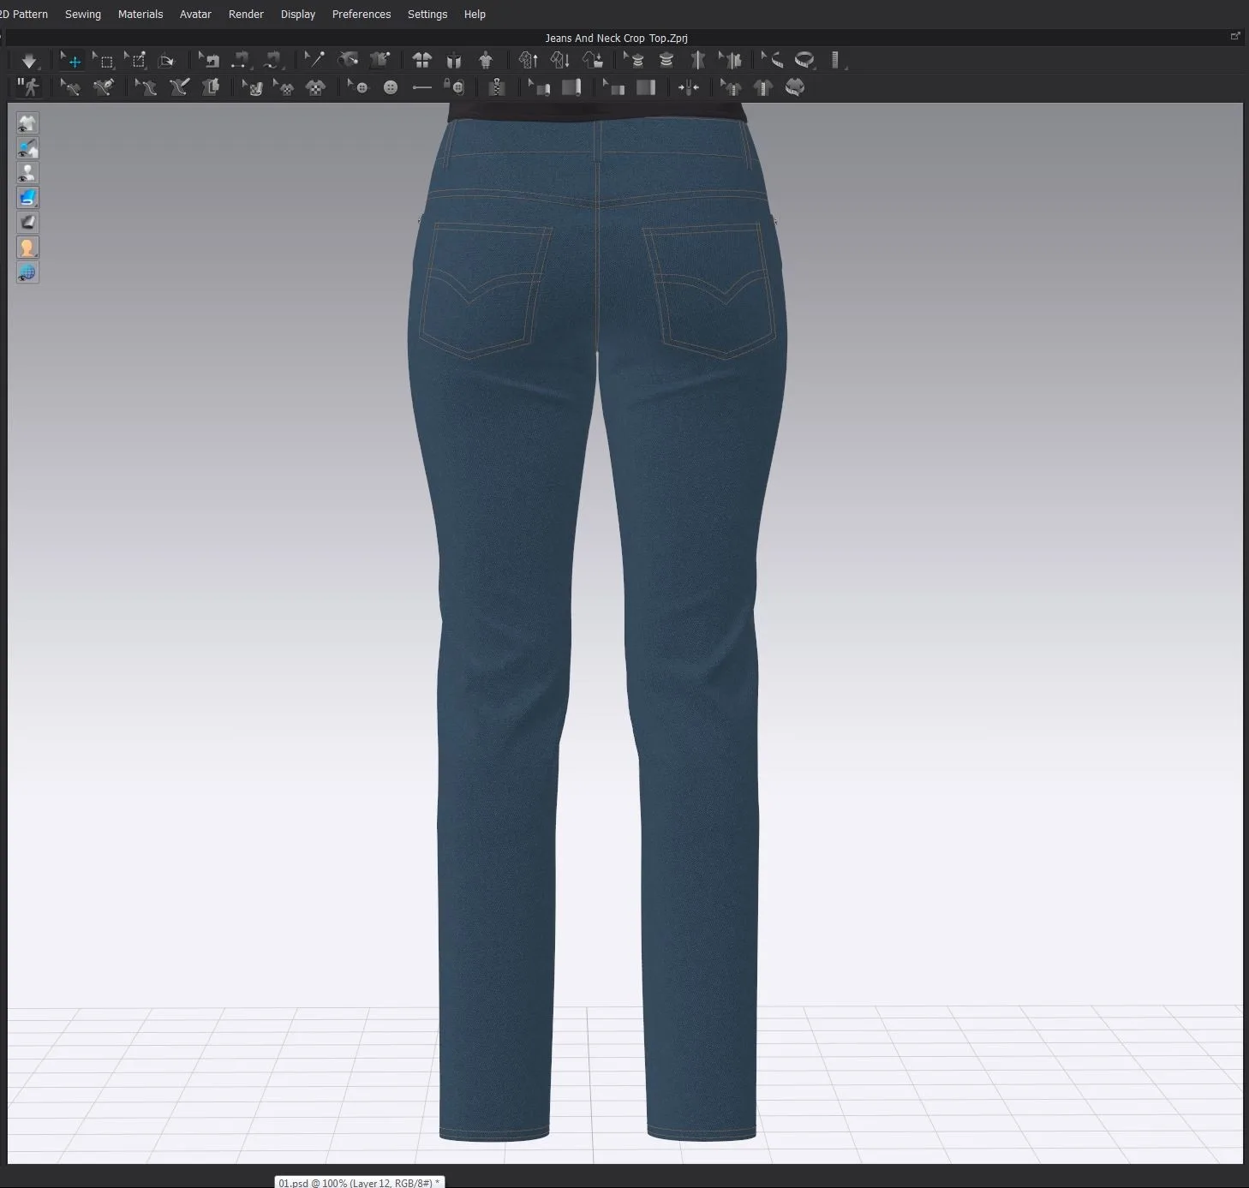Screen dimensions: 1249x1188
Task: Open the Render menu
Action: (x=246, y=15)
